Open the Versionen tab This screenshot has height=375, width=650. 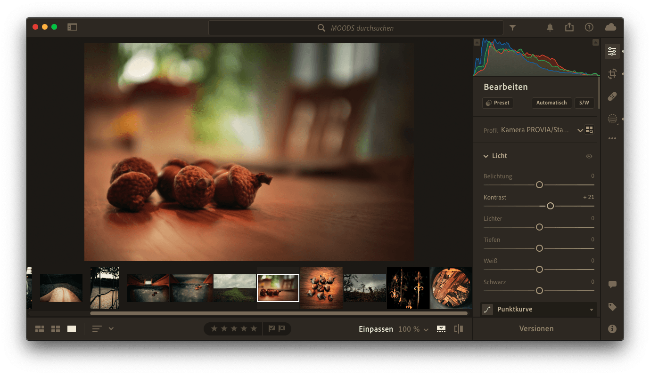[x=536, y=329]
